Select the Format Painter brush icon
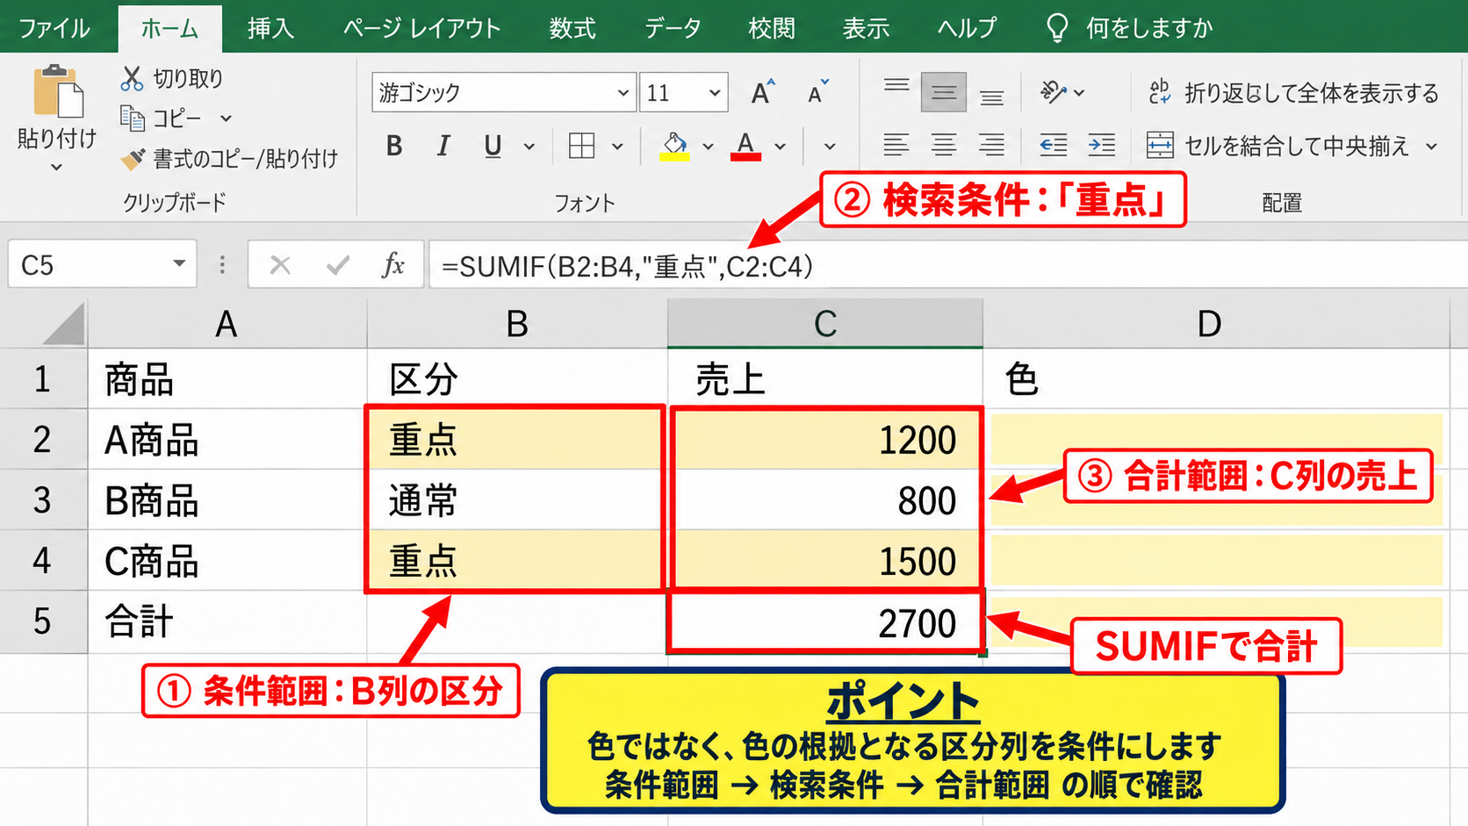The width and height of the screenshot is (1468, 826). [133, 159]
